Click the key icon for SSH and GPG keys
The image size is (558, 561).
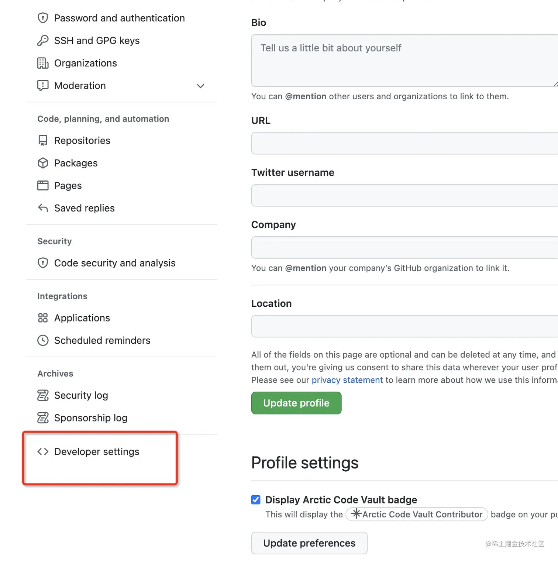pos(43,41)
